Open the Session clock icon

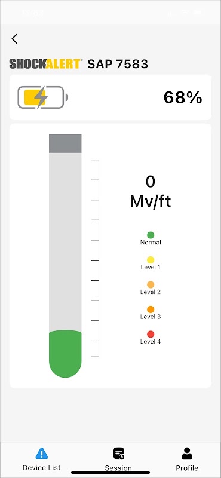click(x=118, y=454)
